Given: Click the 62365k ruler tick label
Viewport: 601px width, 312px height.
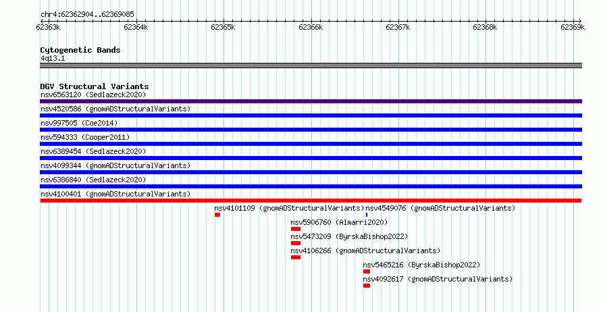Looking at the screenshot, I should (x=223, y=27).
